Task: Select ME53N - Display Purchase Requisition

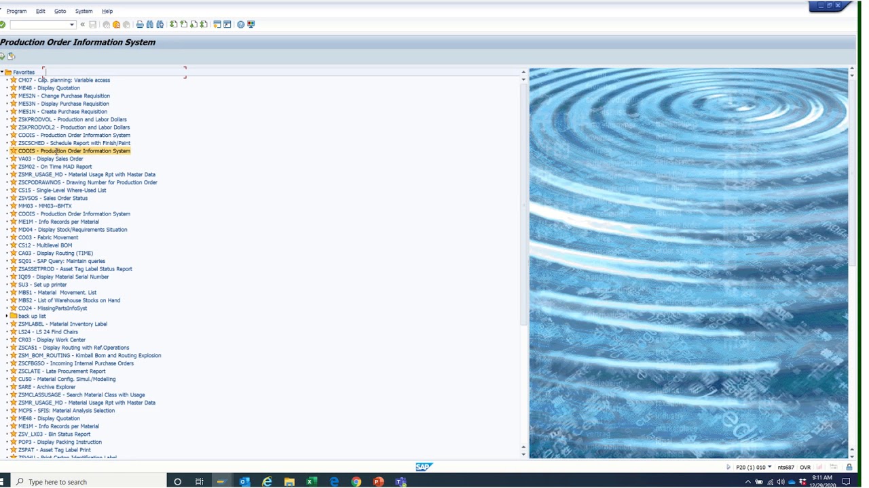Action: 64,104
